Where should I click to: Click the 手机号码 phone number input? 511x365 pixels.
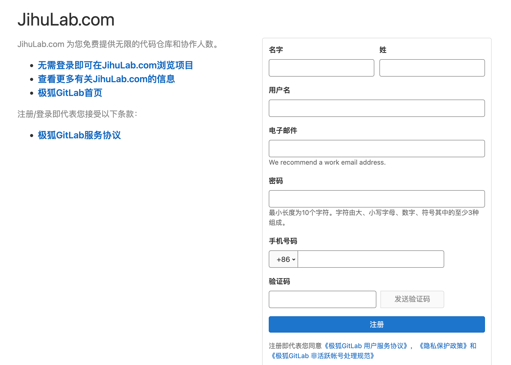[371, 259]
